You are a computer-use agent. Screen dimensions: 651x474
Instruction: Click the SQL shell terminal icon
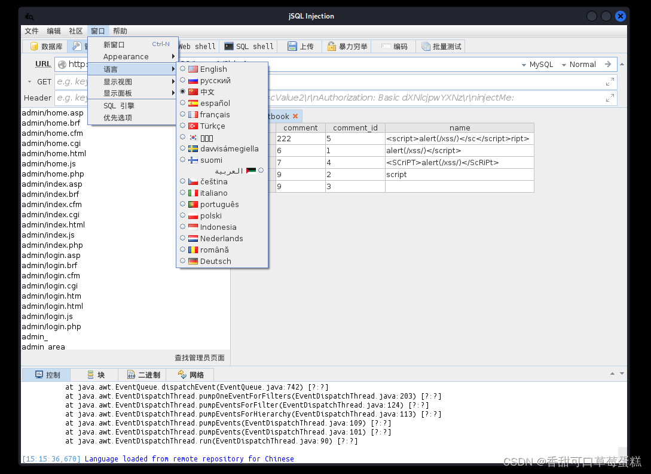(229, 46)
